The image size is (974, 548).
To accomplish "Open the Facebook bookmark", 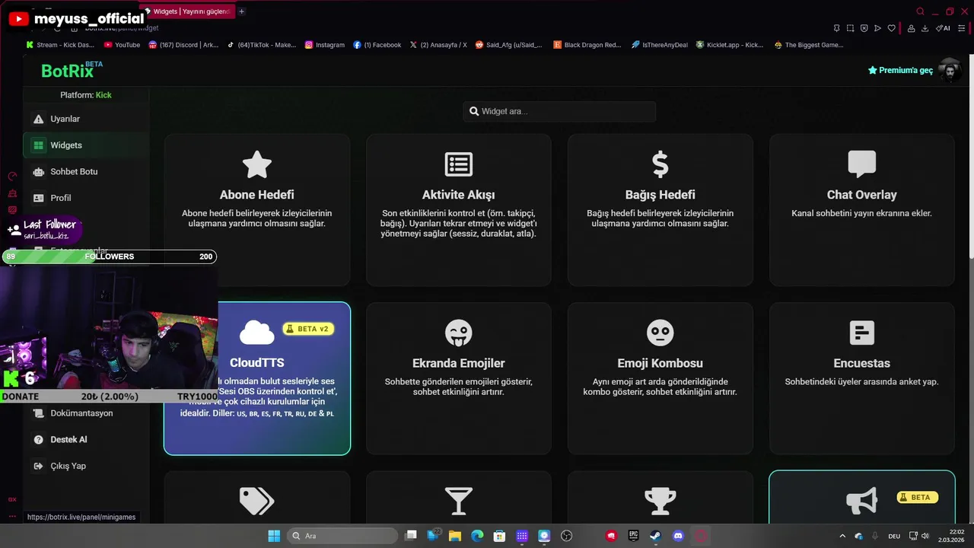I will tap(377, 45).
